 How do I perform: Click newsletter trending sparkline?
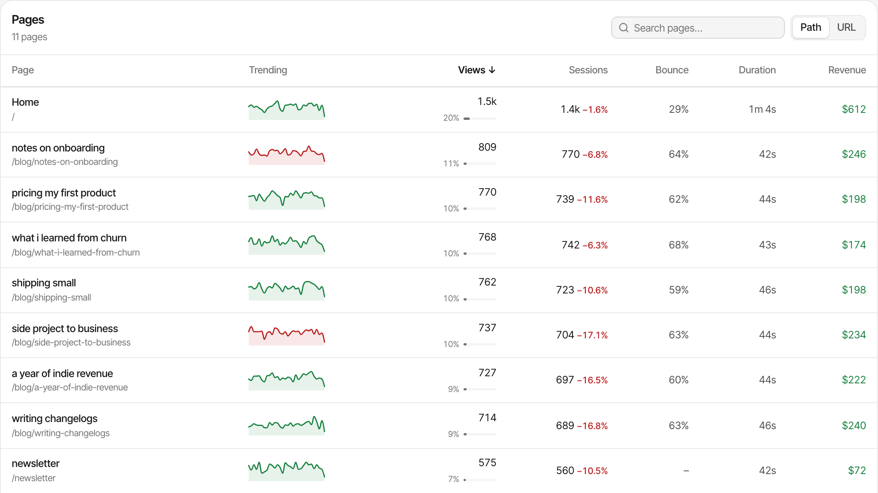pos(287,471)
